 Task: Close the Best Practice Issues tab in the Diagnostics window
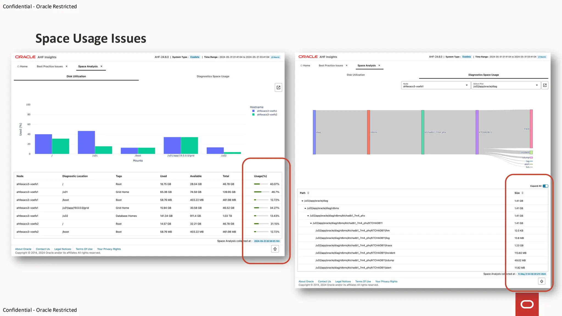pos(347,66)
